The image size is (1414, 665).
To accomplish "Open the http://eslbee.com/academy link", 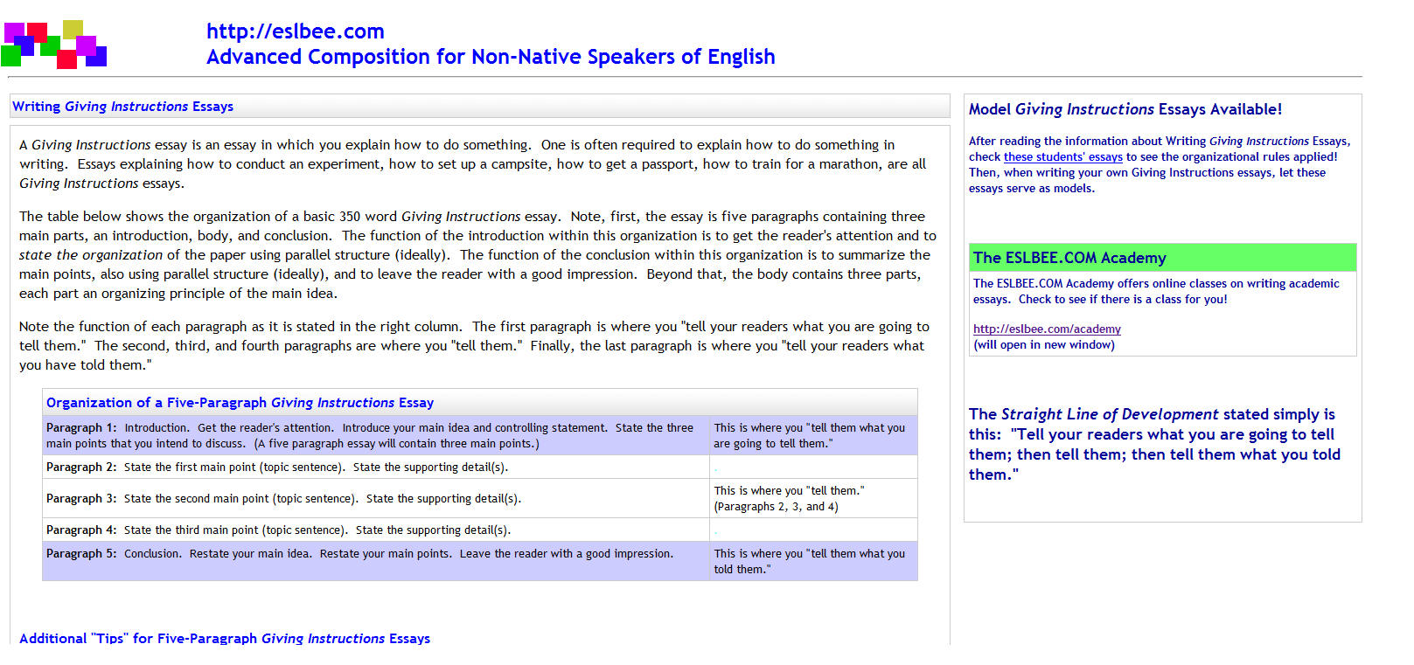I will [x=1046, y=329].
